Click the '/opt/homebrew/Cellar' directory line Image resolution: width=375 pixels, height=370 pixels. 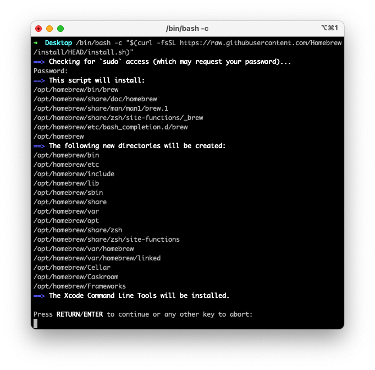72,267
